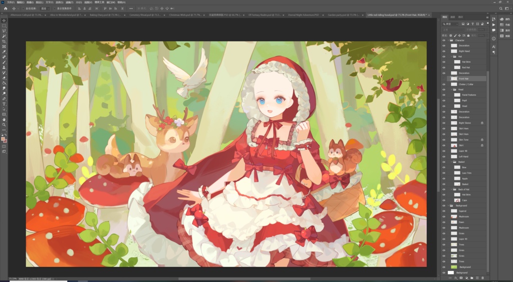Toggle visibility of the Facial Features layer
The height and width of the screenshot is (282, 513).
tap(444, 95)
